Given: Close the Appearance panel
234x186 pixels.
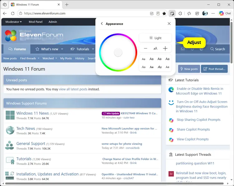Looking at the screenshot, I should pyautogui.click(x=169, y=24).
